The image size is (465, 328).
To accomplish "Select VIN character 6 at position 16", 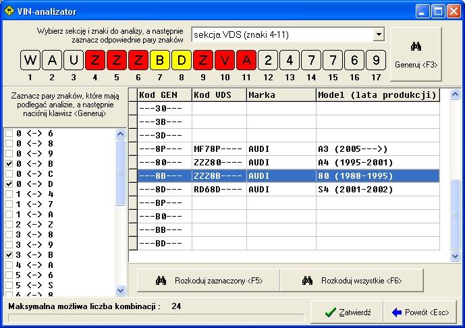I will pos(354,60).
